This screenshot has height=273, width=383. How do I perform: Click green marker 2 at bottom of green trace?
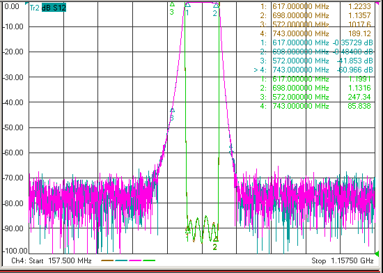point(215,240)
